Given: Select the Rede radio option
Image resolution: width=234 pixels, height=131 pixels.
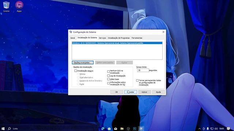Looking at the screenshot, I should click(78, 84).
